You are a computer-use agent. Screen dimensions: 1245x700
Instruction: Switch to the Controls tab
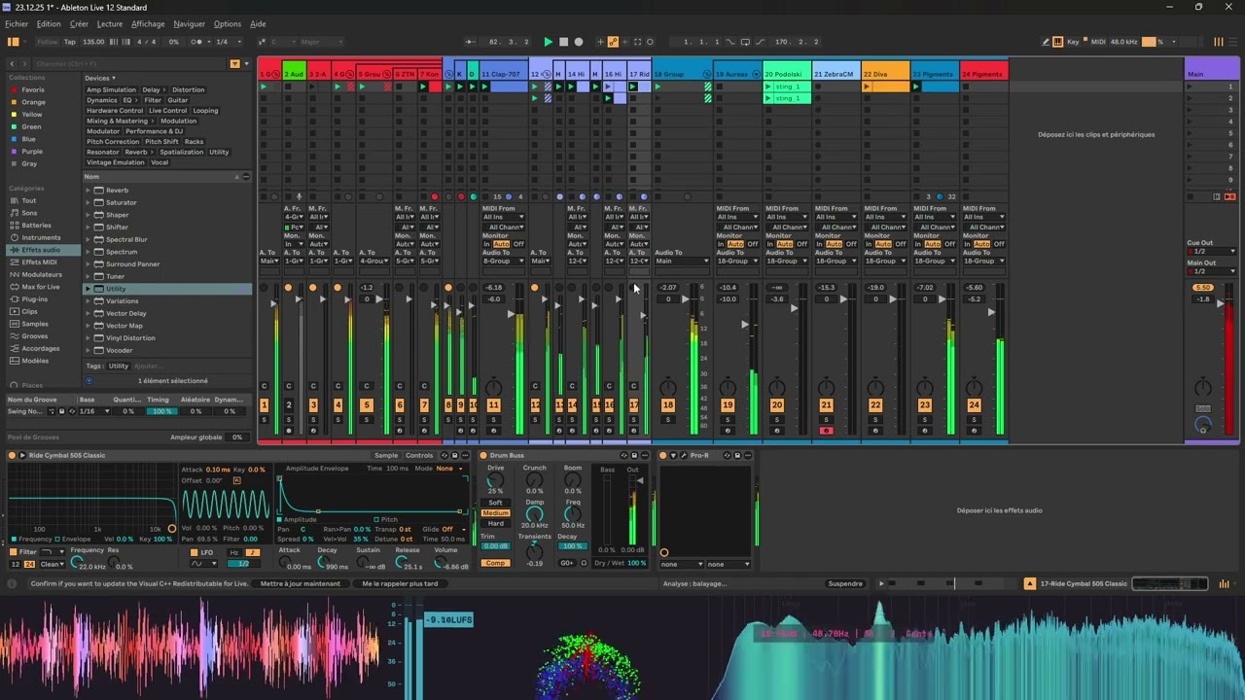[419, 455]
